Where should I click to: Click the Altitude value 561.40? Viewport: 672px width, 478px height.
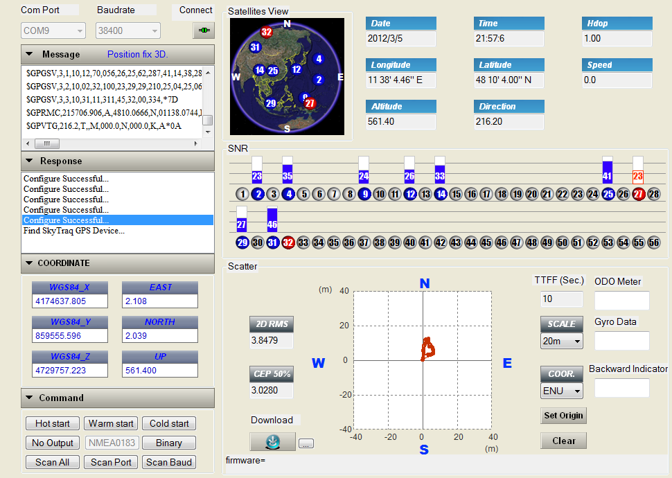(x=400, y=122)
